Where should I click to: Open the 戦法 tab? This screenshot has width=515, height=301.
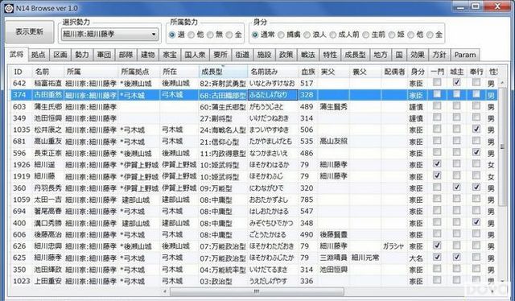point(308,55)
